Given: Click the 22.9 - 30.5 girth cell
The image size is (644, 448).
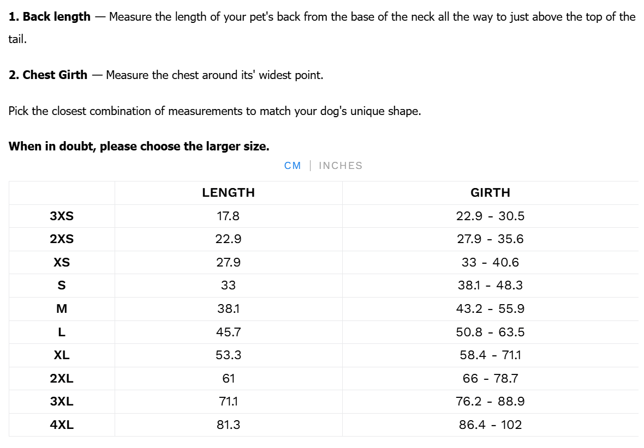Looking at the screenshot, I should click(x=490, y=216).
